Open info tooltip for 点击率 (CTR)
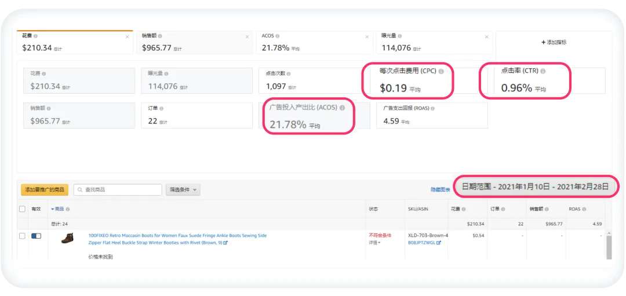Image resolution: width=626 pixels, height=296 pixels. pyautogui.click(x=543, y=71)
